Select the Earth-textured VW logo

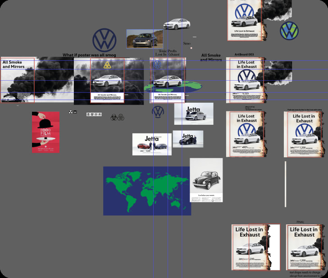pyautogui.click(x=289, y=31)
